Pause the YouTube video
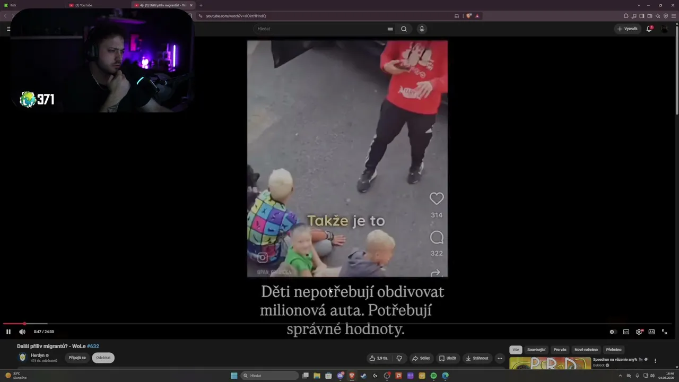 tap(8, 332)
